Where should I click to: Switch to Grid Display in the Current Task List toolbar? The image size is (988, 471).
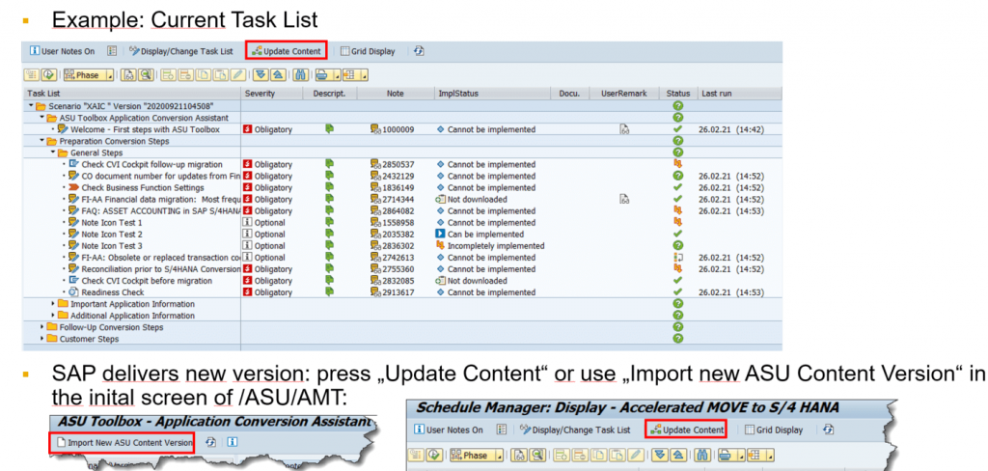pyautogui.click(x=368, y=51)
